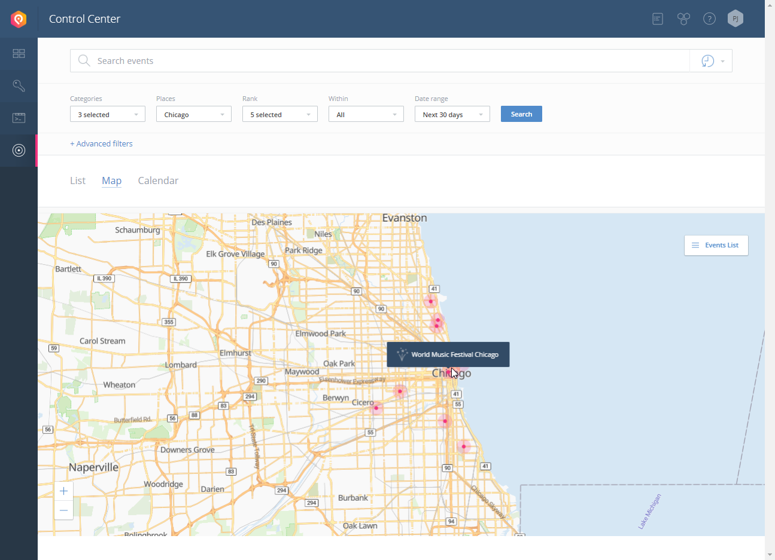Open the key-shaped sidebar icon
The width and height of the screenshot is (775, 560).
coord(19,85)
